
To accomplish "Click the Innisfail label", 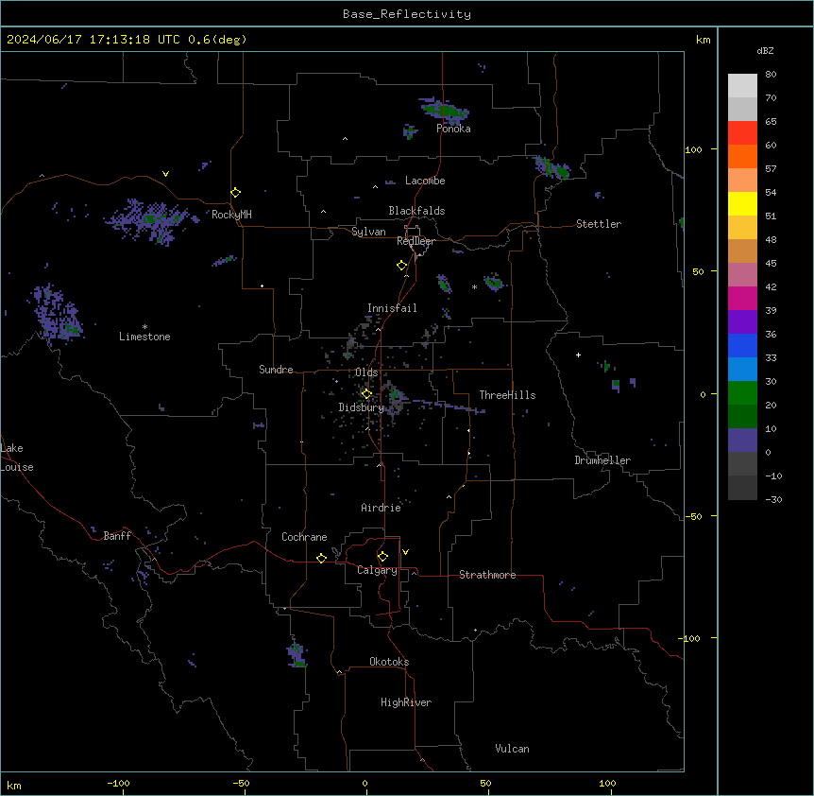I will [x=392, y=308].
